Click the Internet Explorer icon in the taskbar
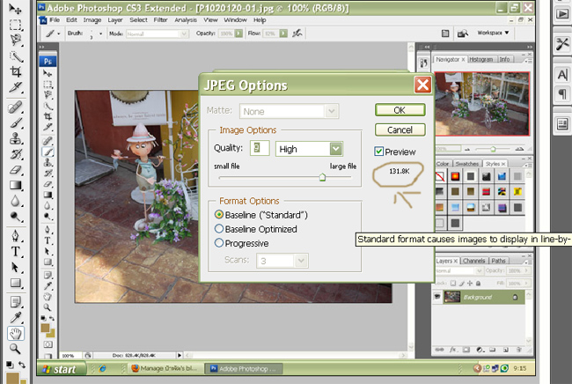Image resolution: width=572 pixels, height=384 pixels. [x=102, y=369]
